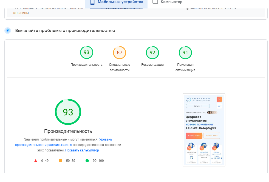Expand the Услуги dropdown in site preview
Image resolution: width=269 pixels, height=182 pixels.
(198, 106)
